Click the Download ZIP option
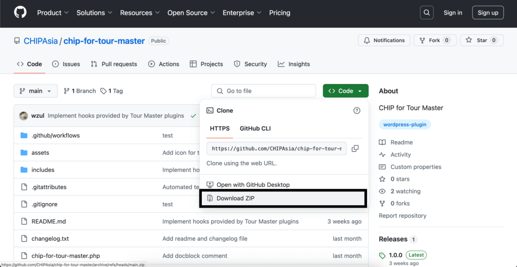Image resolution: width=517 pixels, height=267 pixels. click(283, 198)
